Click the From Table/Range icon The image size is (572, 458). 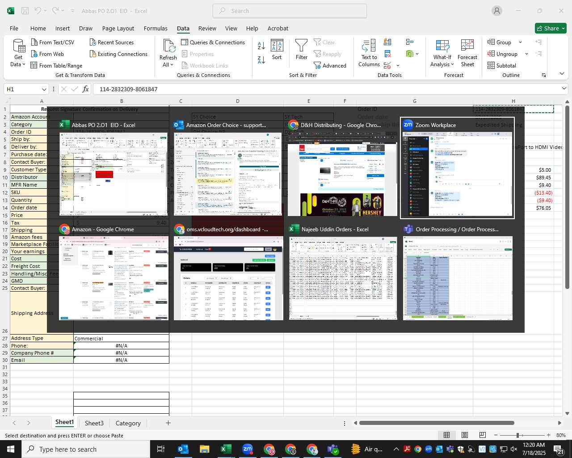point(34,65)
